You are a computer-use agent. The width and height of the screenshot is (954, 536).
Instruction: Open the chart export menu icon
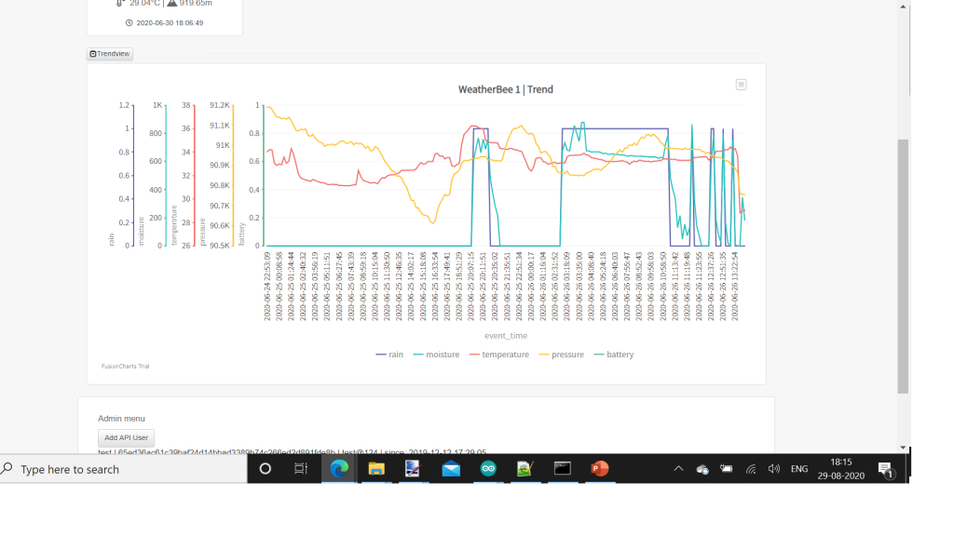[x=741, y=85]
